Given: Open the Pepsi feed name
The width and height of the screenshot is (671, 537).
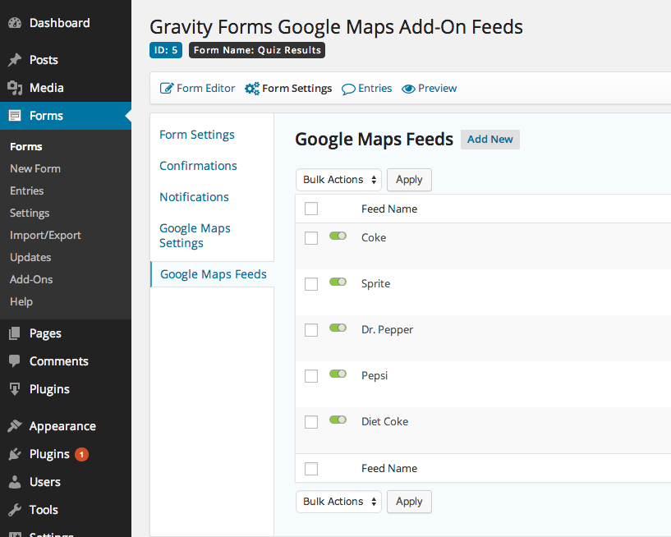Looking at the screenshot, I should pyautogui.click(x=375, y=376).
